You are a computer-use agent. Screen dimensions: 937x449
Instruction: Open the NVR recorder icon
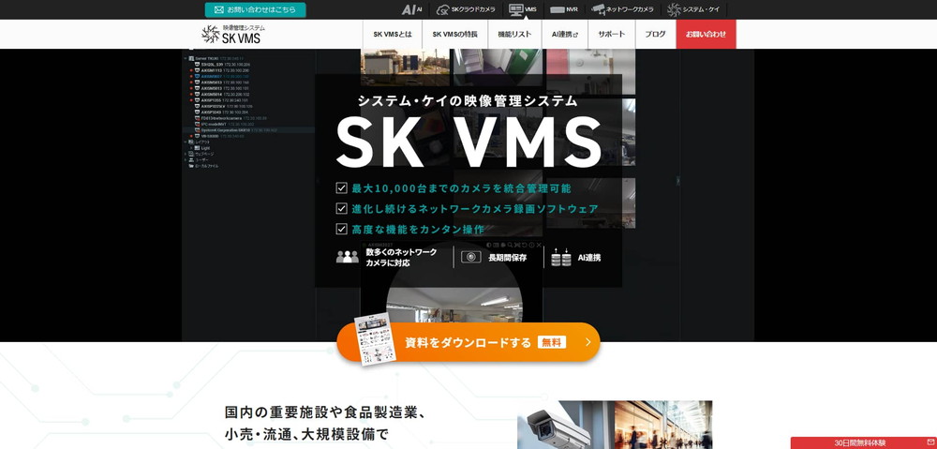(557, 9)
